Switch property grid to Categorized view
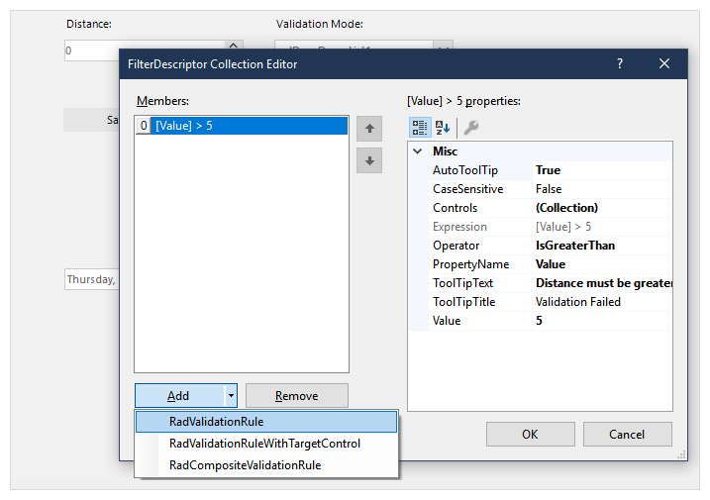The image size is (710, 500). click(420, 128)
